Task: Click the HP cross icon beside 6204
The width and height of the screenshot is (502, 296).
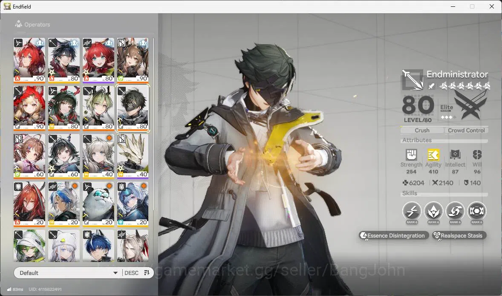Action: click(x=405, y=183)
